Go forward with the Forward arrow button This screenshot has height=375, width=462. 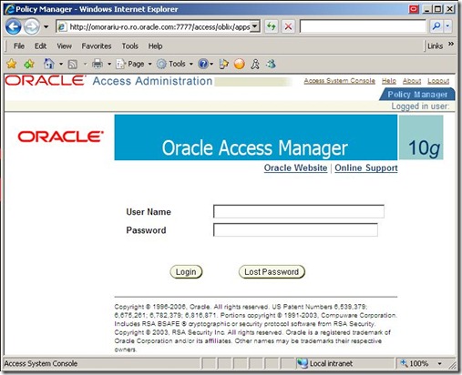click(32, 27)
